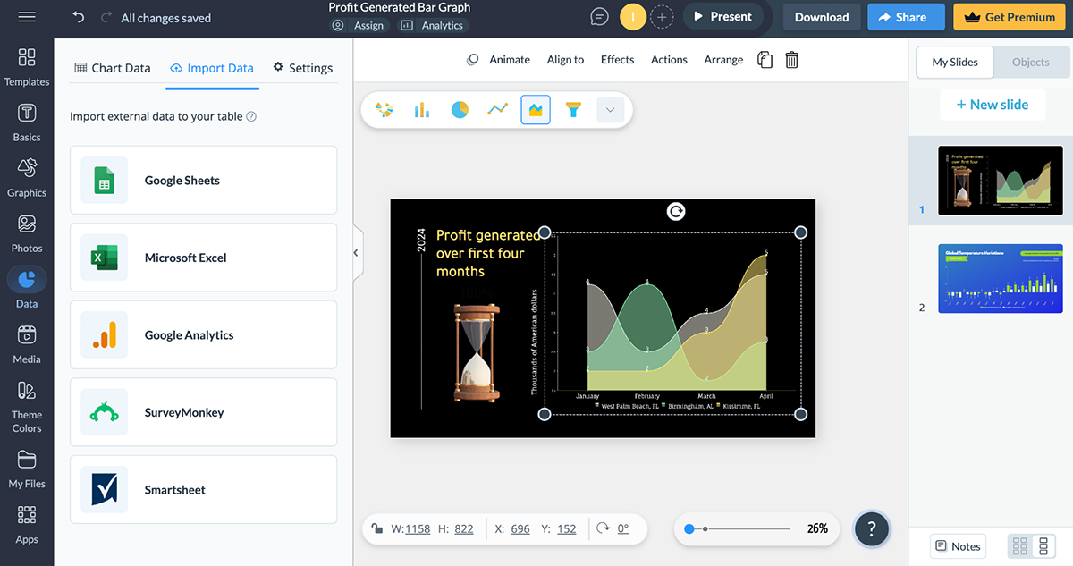Image resolution: width=1073 pixels, height=566 pixels.
Task: Add a New slide
Action: [993, 104]
